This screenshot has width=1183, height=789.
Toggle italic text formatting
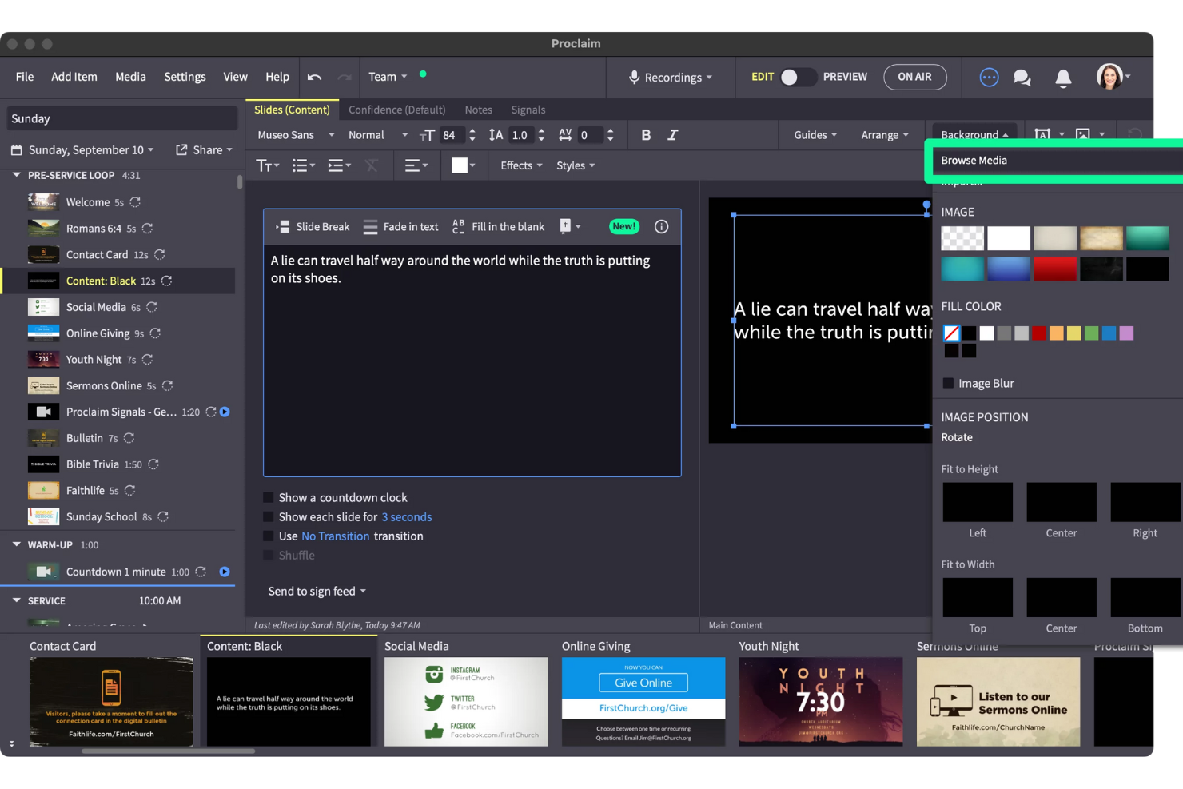[x=672, y=135]
